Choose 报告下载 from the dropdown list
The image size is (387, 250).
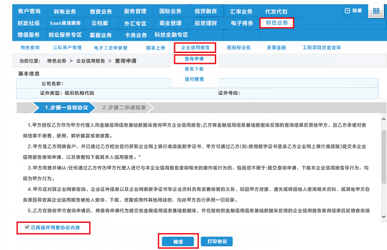194,69
